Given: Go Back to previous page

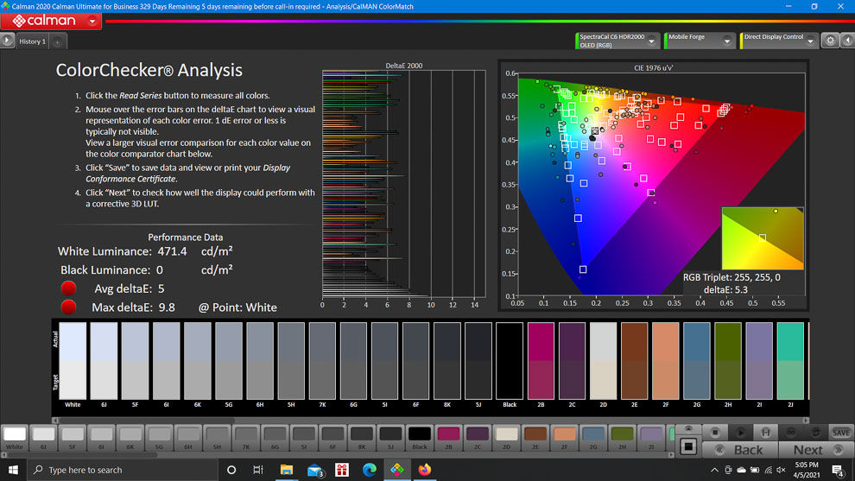Looking at the screenshot, I should coord(740,450).
